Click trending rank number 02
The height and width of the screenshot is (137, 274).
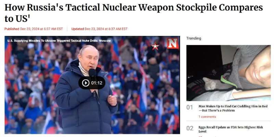[190, 128]
